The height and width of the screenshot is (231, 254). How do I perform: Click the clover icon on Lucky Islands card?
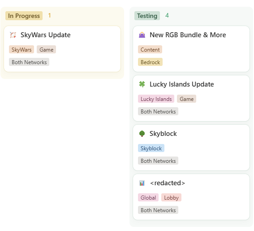[x=142, y=84]
